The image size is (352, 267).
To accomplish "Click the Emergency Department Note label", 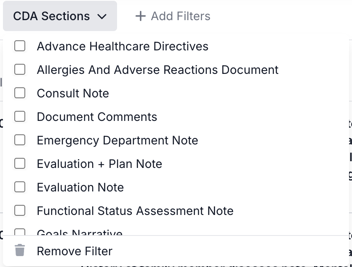I will coord(117,140).
